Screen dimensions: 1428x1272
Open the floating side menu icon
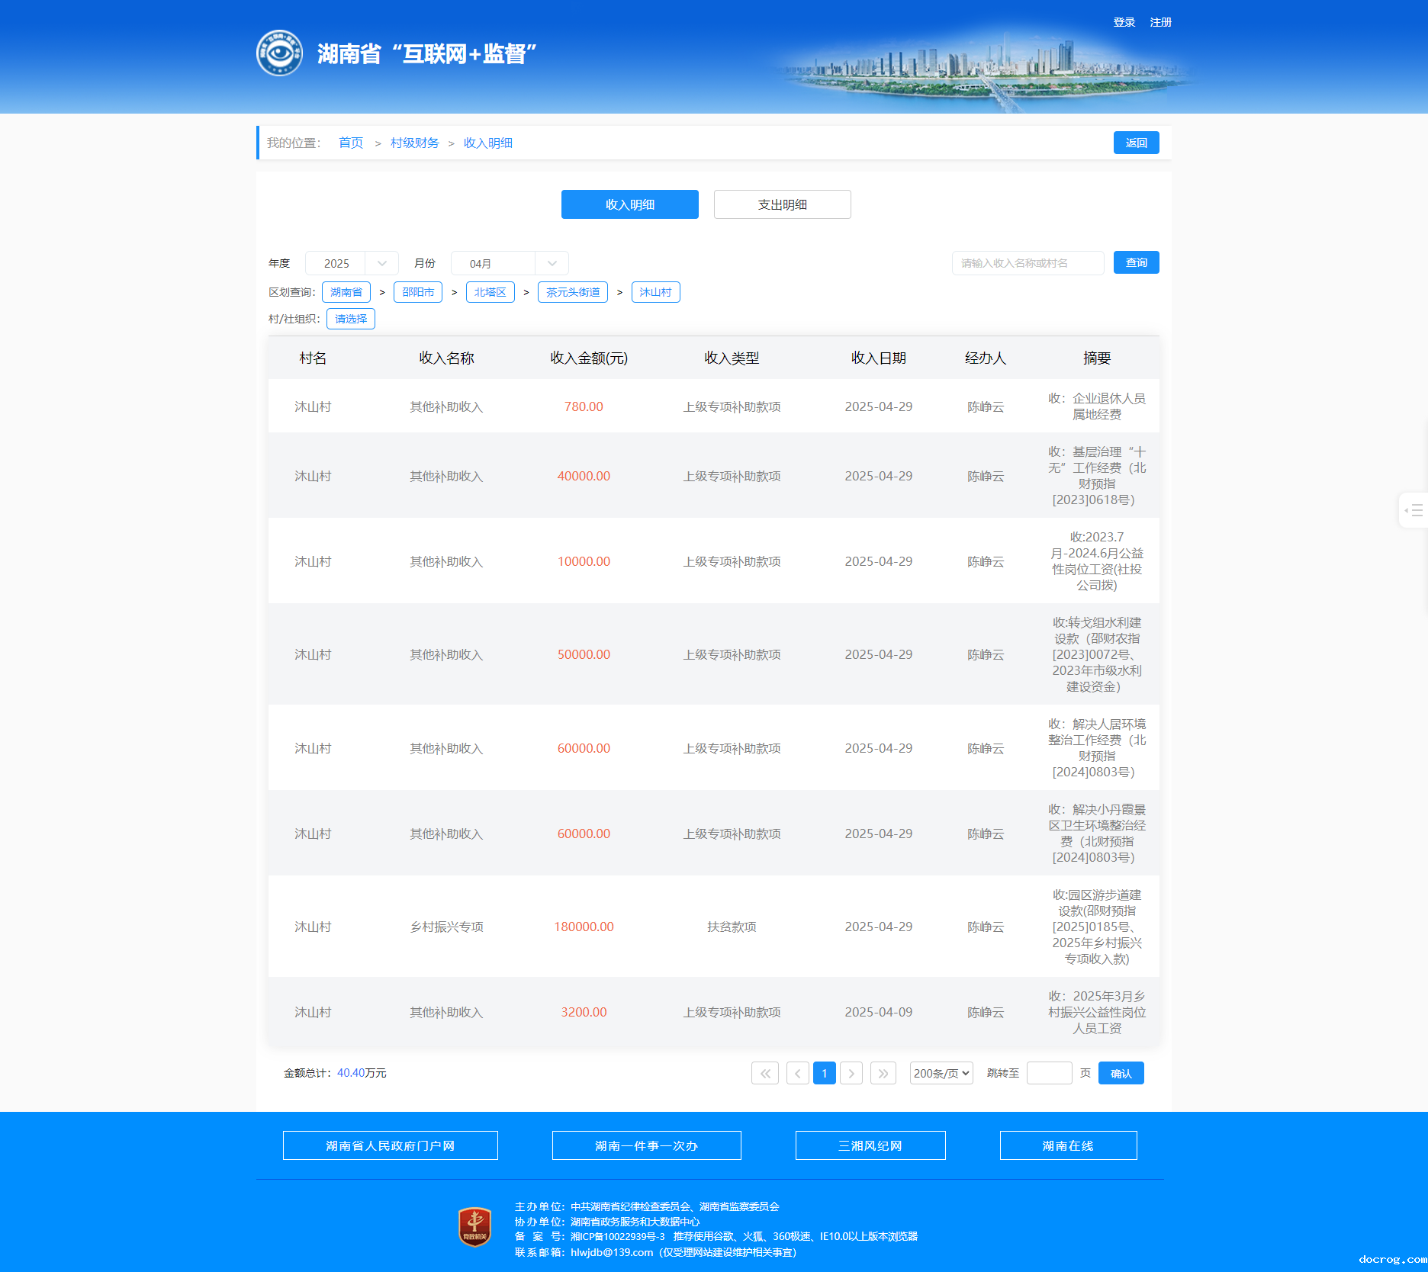(1414, 510)
